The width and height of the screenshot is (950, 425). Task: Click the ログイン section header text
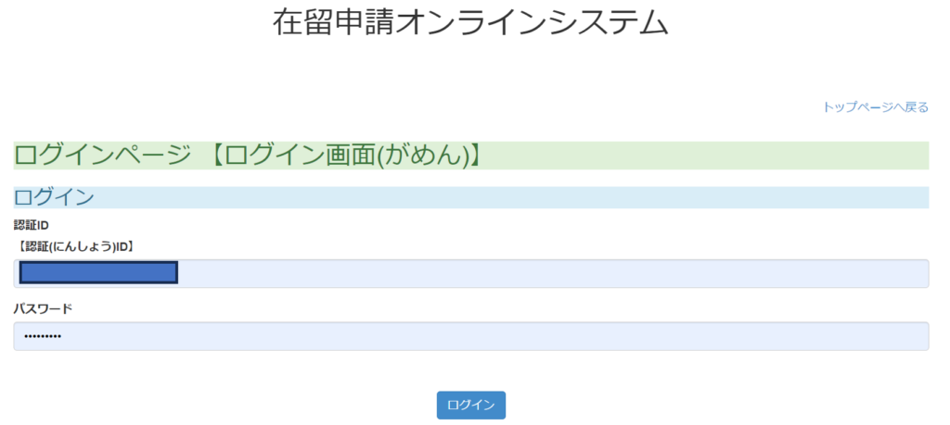[x=54, y=197]
